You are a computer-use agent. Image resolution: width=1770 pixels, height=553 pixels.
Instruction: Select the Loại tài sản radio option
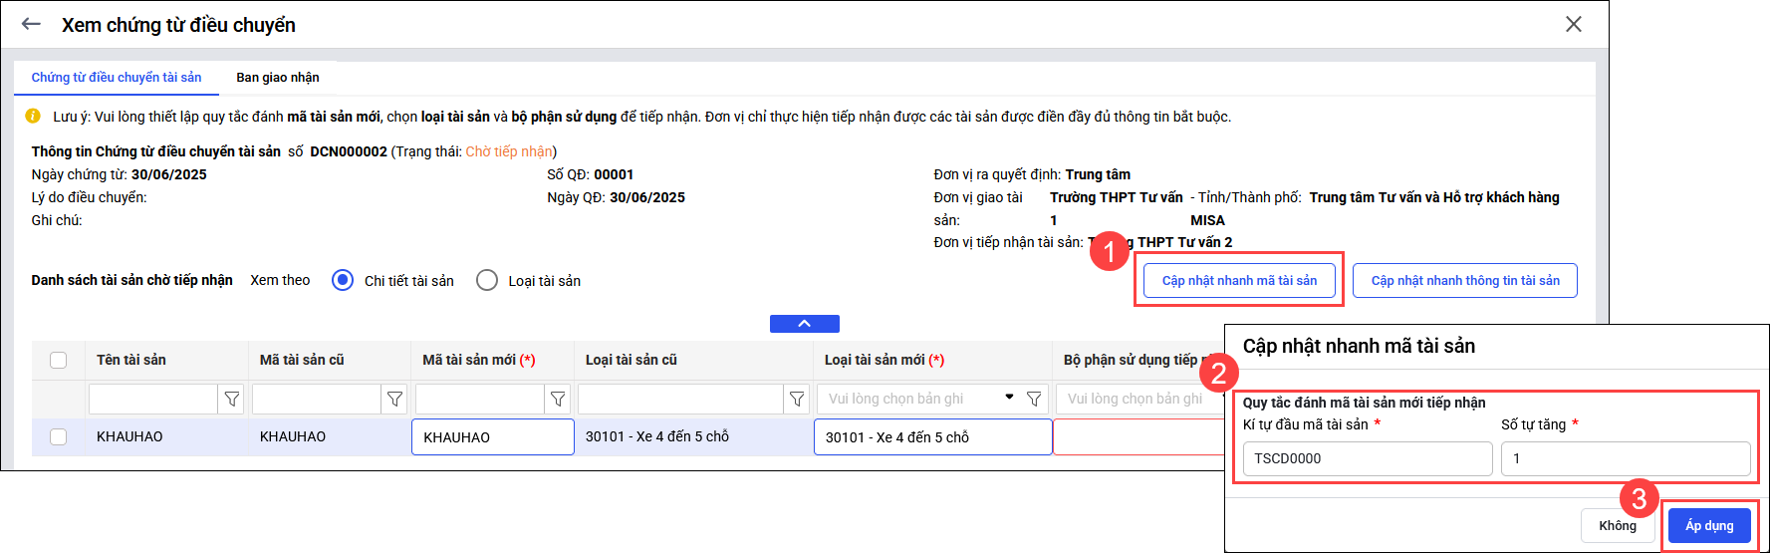[487, 281]
